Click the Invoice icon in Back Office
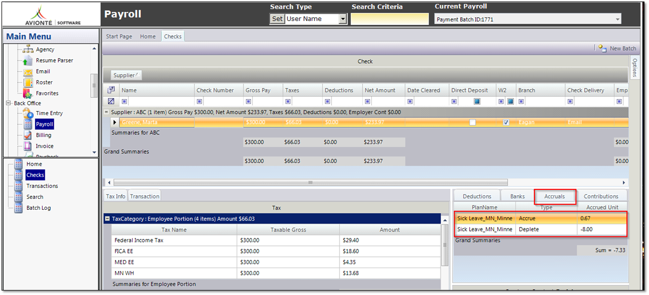 (x=28, y=146)
